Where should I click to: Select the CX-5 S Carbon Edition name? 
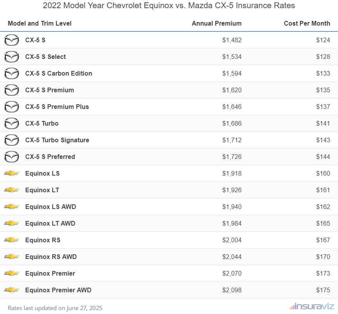point(59,73)
